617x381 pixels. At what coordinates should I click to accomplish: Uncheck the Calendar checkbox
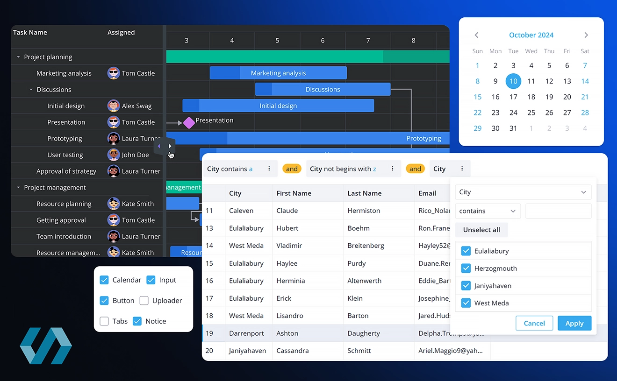click(x=104, y=280)
